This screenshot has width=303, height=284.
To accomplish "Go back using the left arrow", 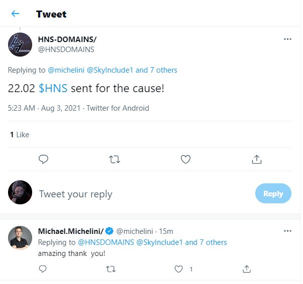I will [x=15, y=14].
